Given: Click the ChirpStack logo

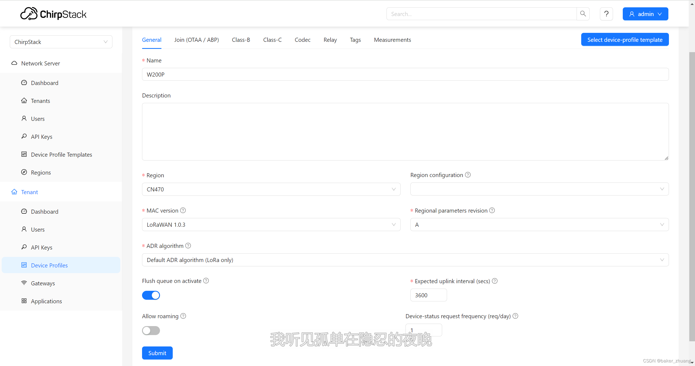Looking at the screenshot, I should pyautogui.click(x=53, y=13).
